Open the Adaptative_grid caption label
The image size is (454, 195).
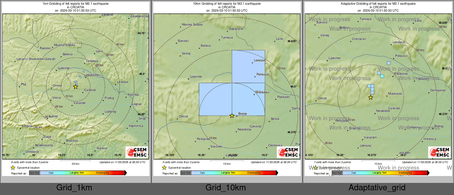click(377, 188)
